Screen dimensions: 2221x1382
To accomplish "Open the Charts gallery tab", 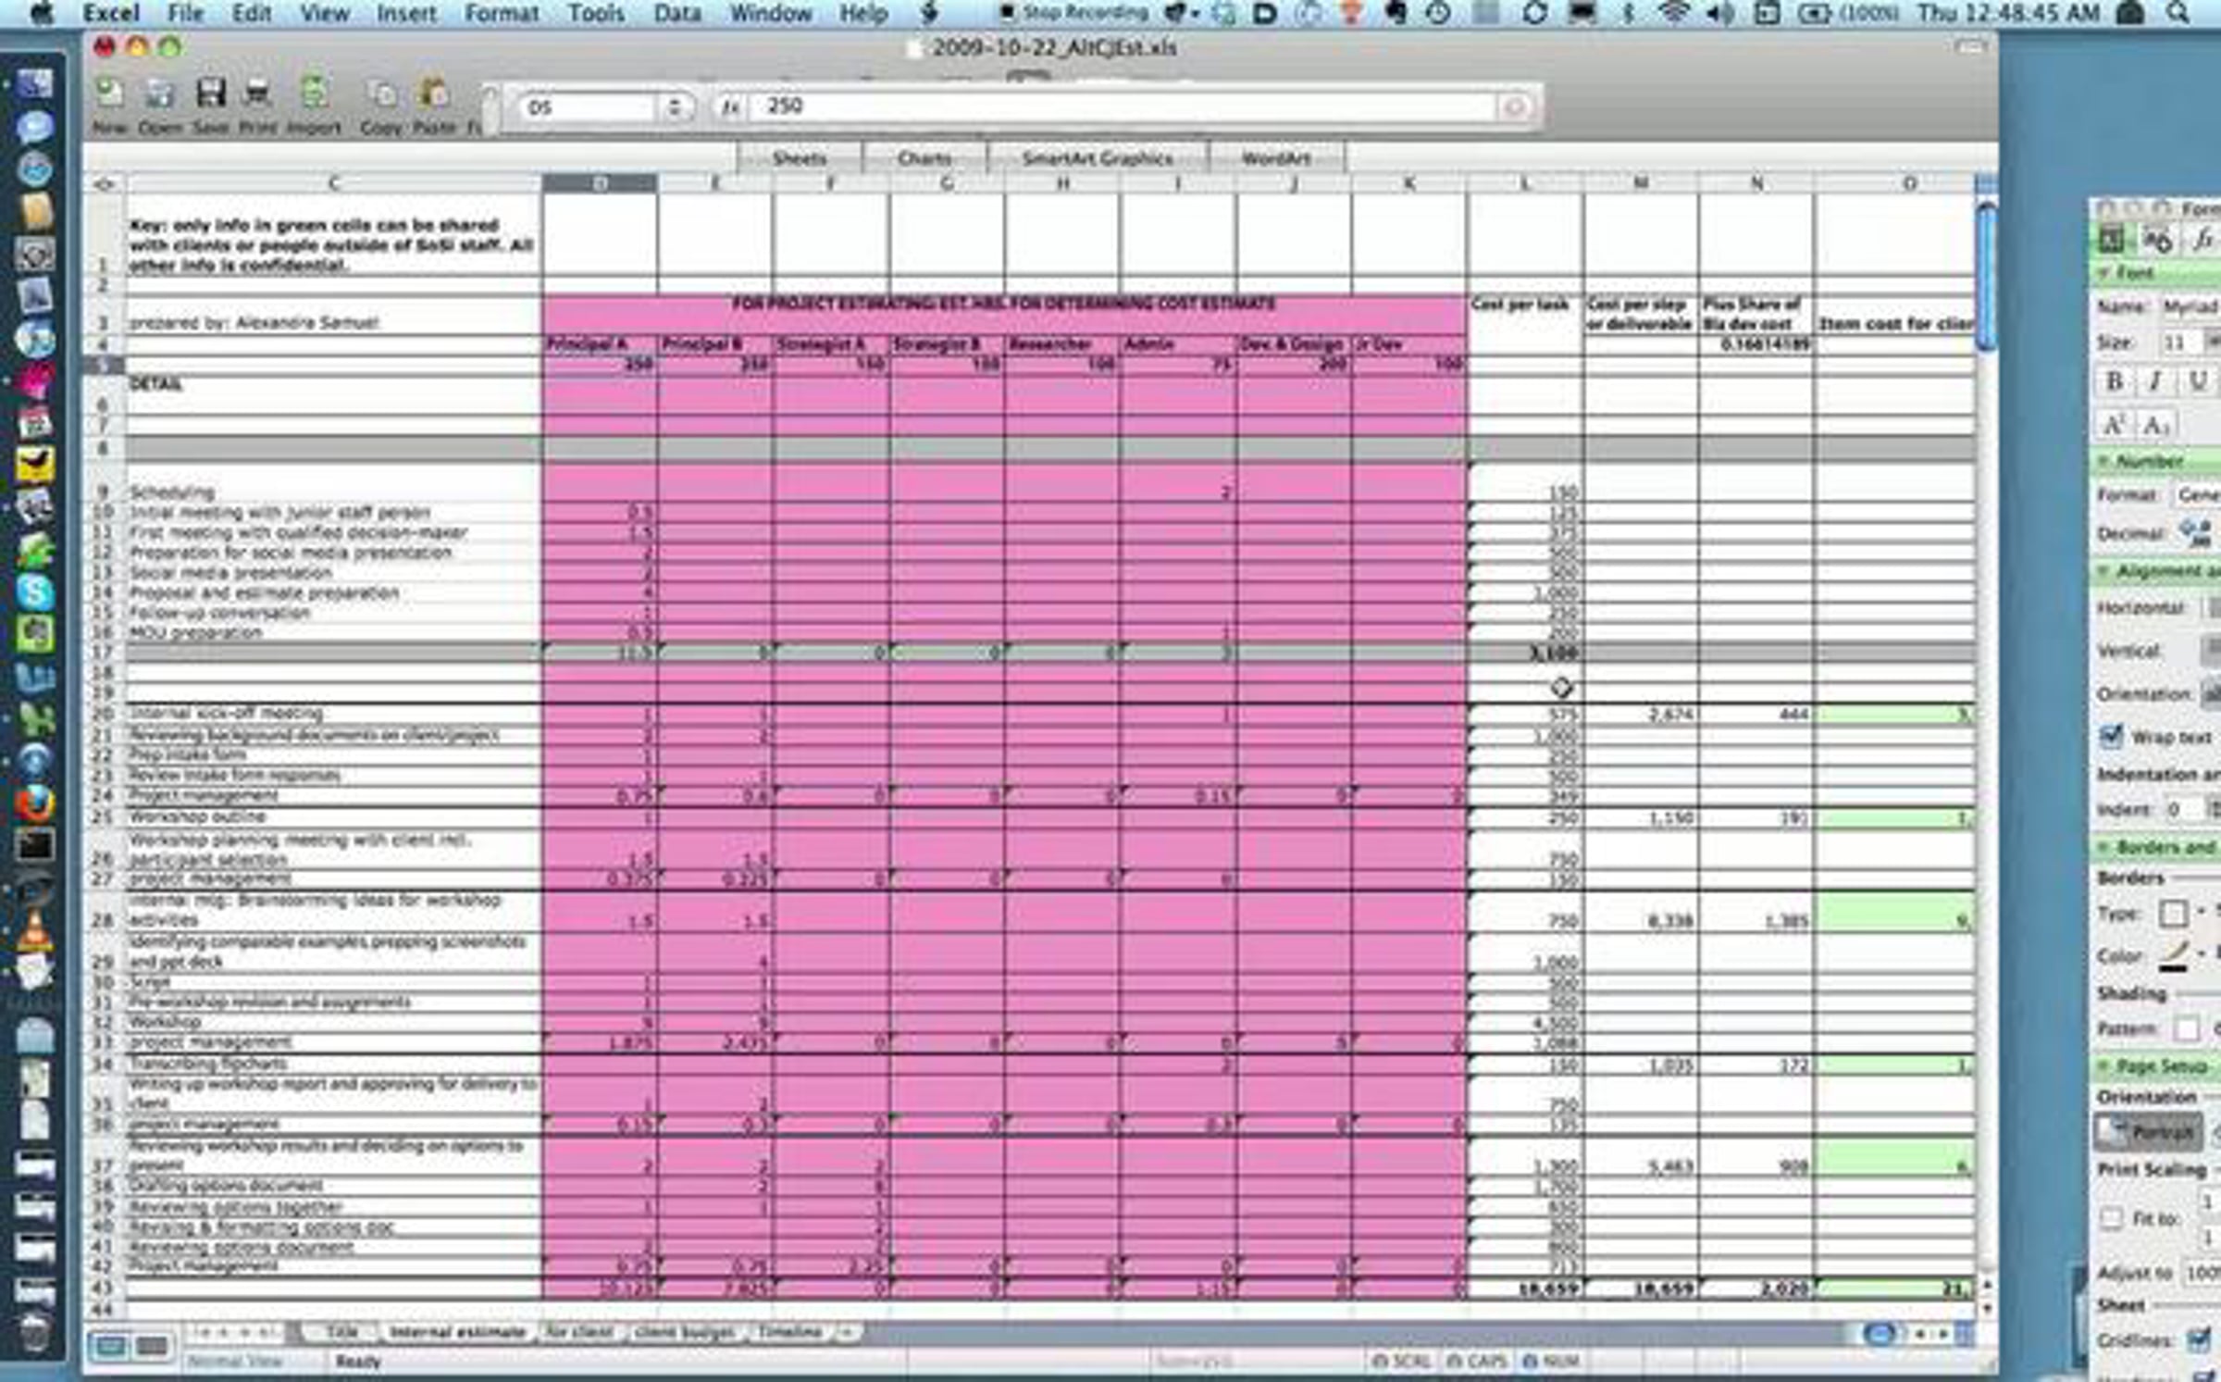I will coord(924,158).
